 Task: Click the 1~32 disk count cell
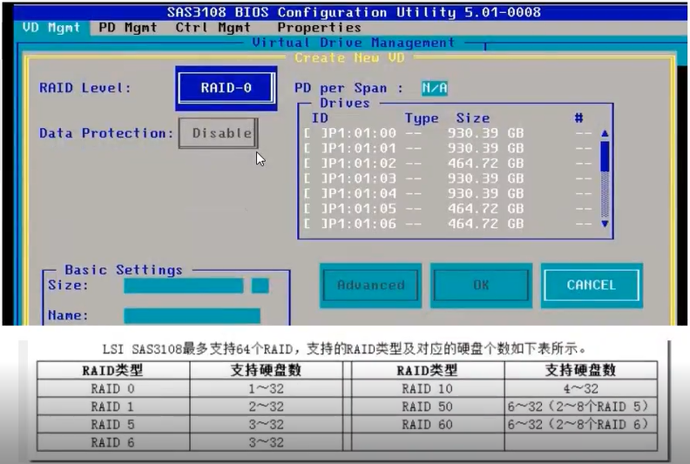[267, 389]
